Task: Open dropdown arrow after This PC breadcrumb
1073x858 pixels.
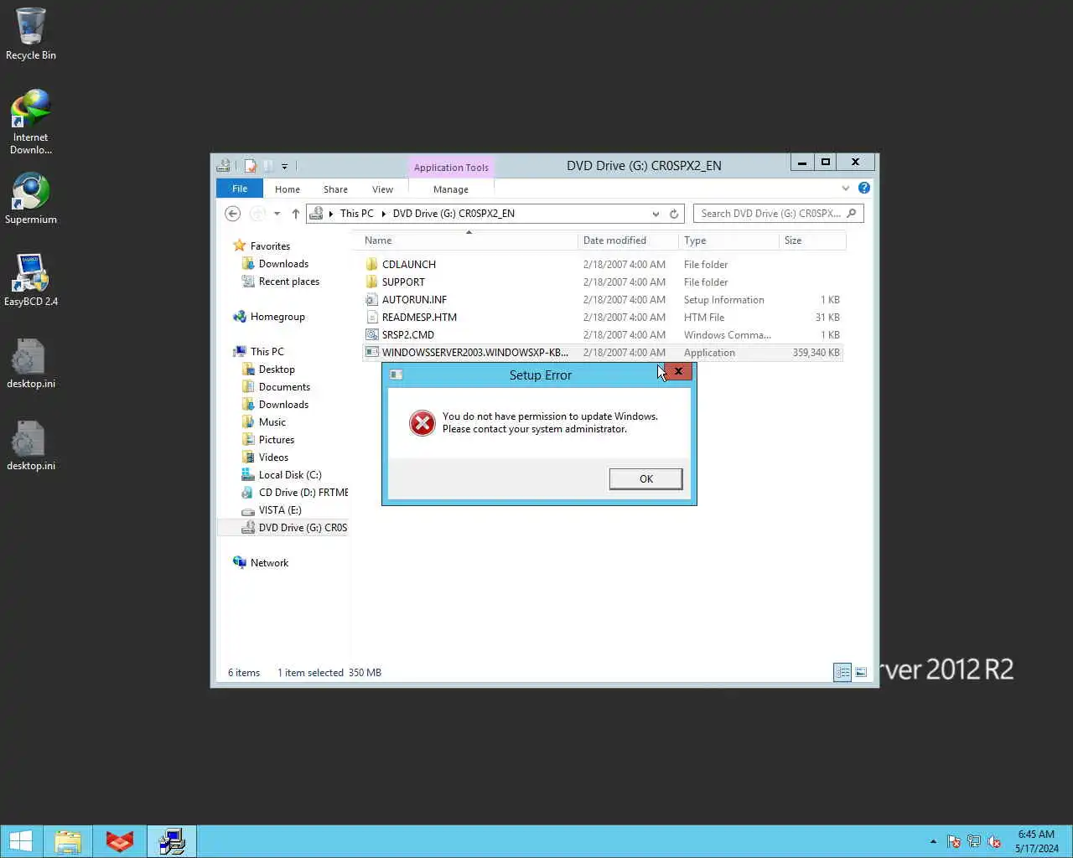Action: pyautogui.click(x=383, y=214)
